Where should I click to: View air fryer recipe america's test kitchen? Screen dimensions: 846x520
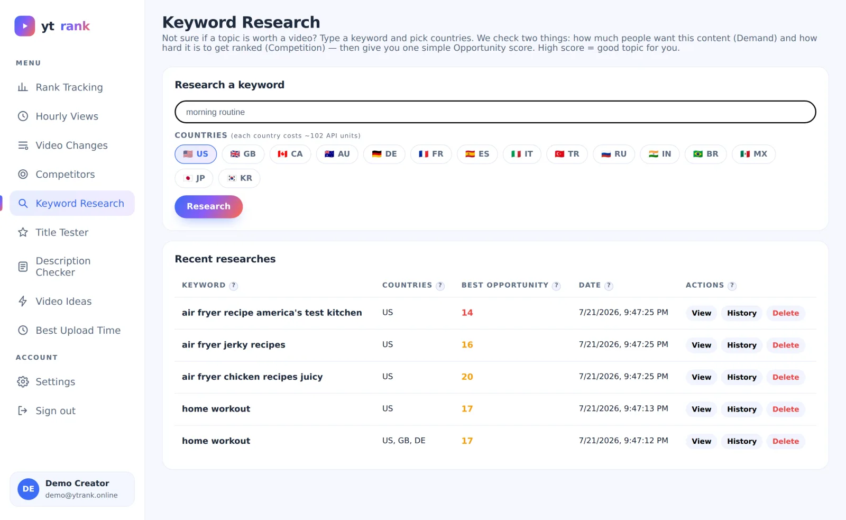click(x=702, y=313)
